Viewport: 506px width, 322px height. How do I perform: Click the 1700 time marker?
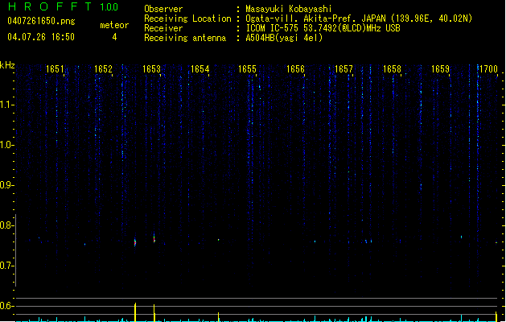pos(488,69)
